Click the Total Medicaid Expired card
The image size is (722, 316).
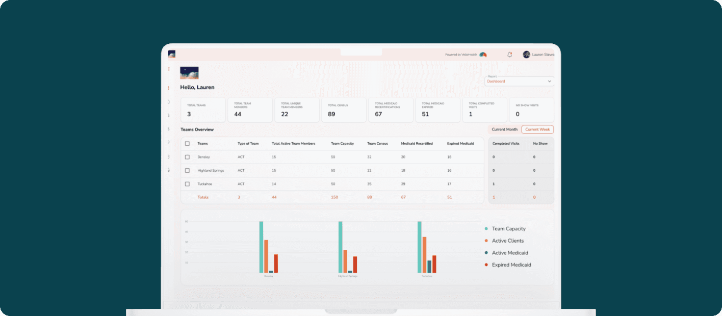[x=437, y=110]
